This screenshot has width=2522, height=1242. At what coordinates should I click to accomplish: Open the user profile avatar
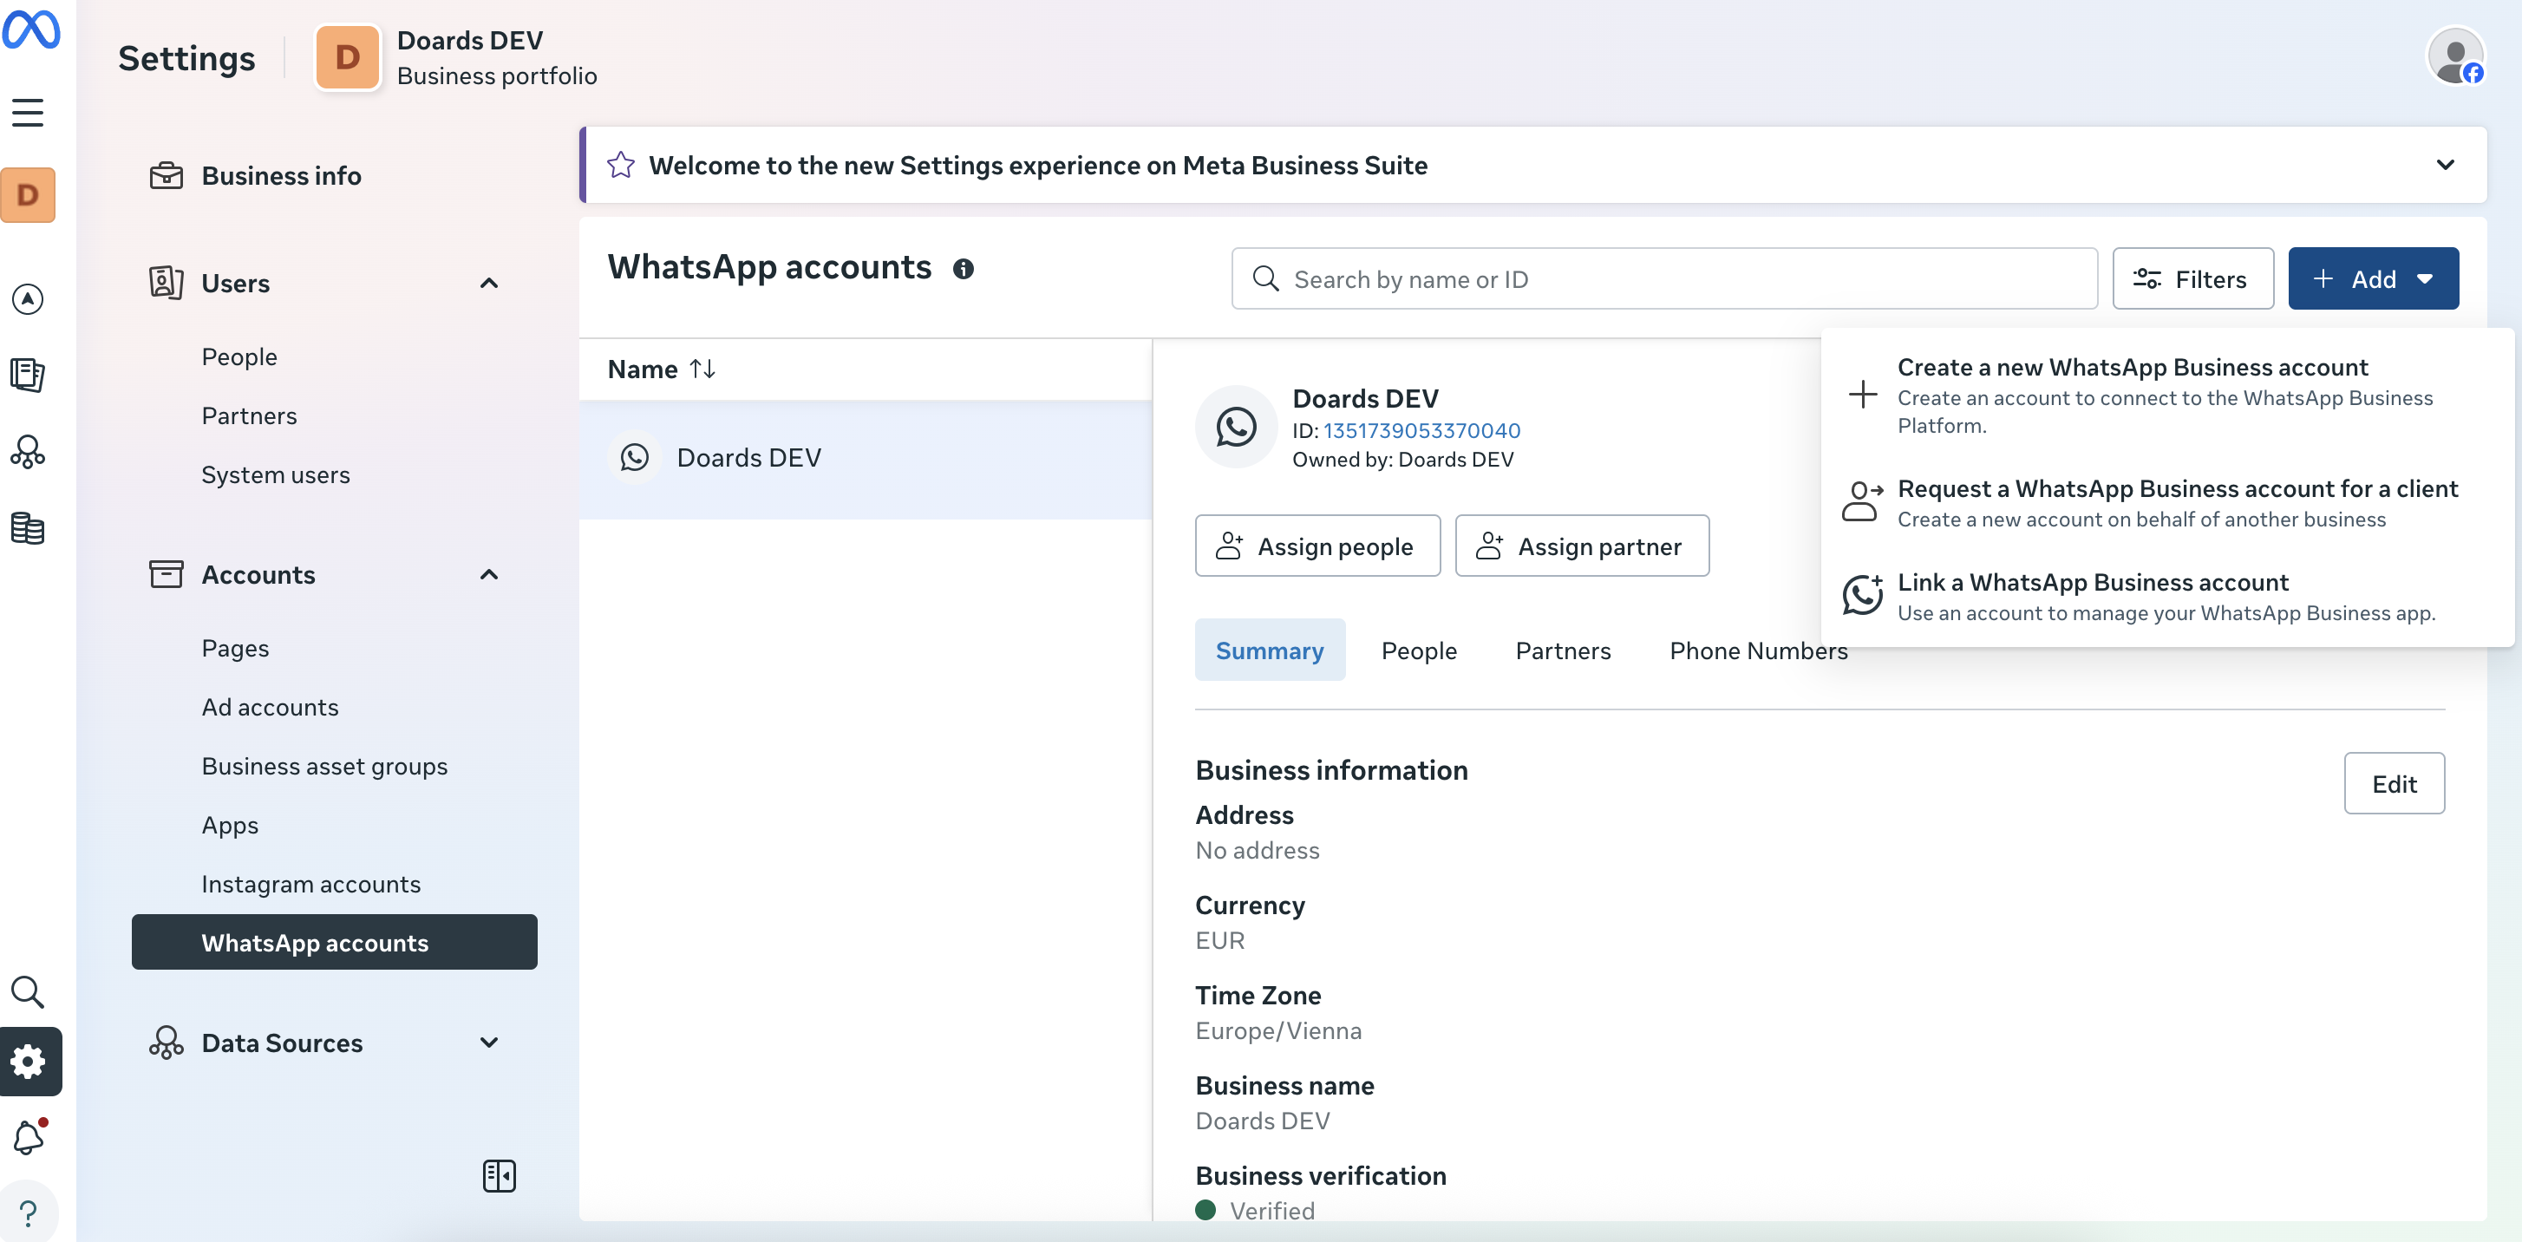[2454, 56]
